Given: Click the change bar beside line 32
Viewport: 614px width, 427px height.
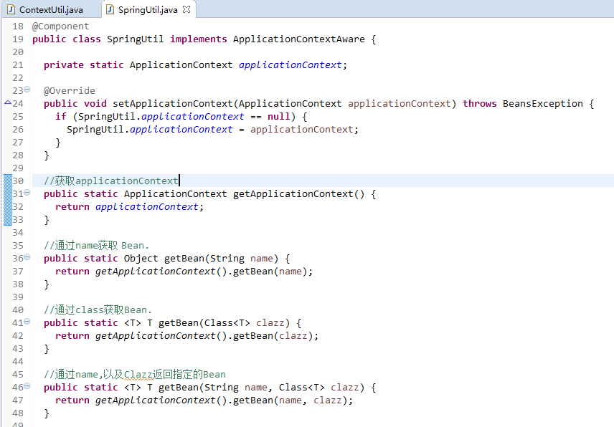Looking at the screenshot, I should [x=6, y=206].
